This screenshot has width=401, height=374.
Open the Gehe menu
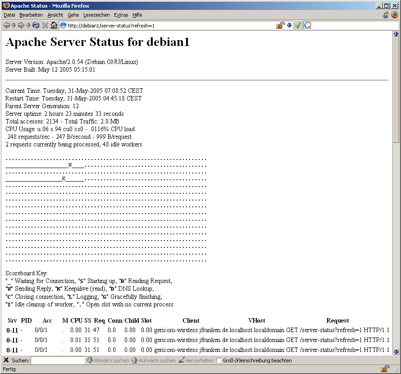coord(73,15)
